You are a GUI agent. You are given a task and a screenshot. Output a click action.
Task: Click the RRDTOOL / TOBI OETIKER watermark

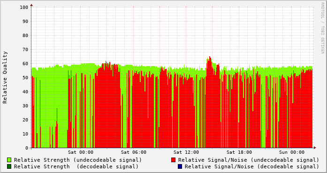(322, 28)
